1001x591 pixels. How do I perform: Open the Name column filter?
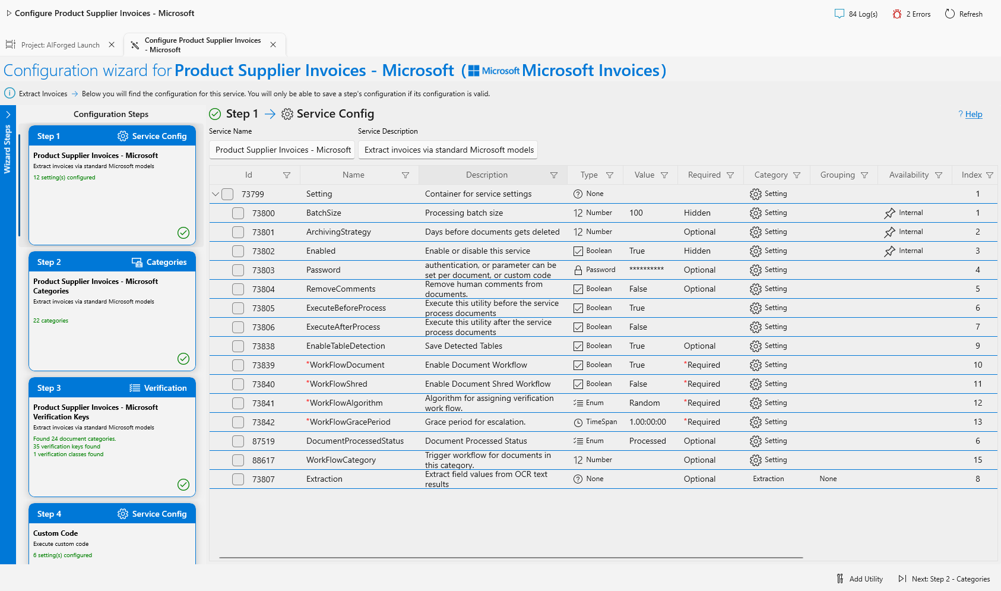pyautogui.click(x=406, y=175)
